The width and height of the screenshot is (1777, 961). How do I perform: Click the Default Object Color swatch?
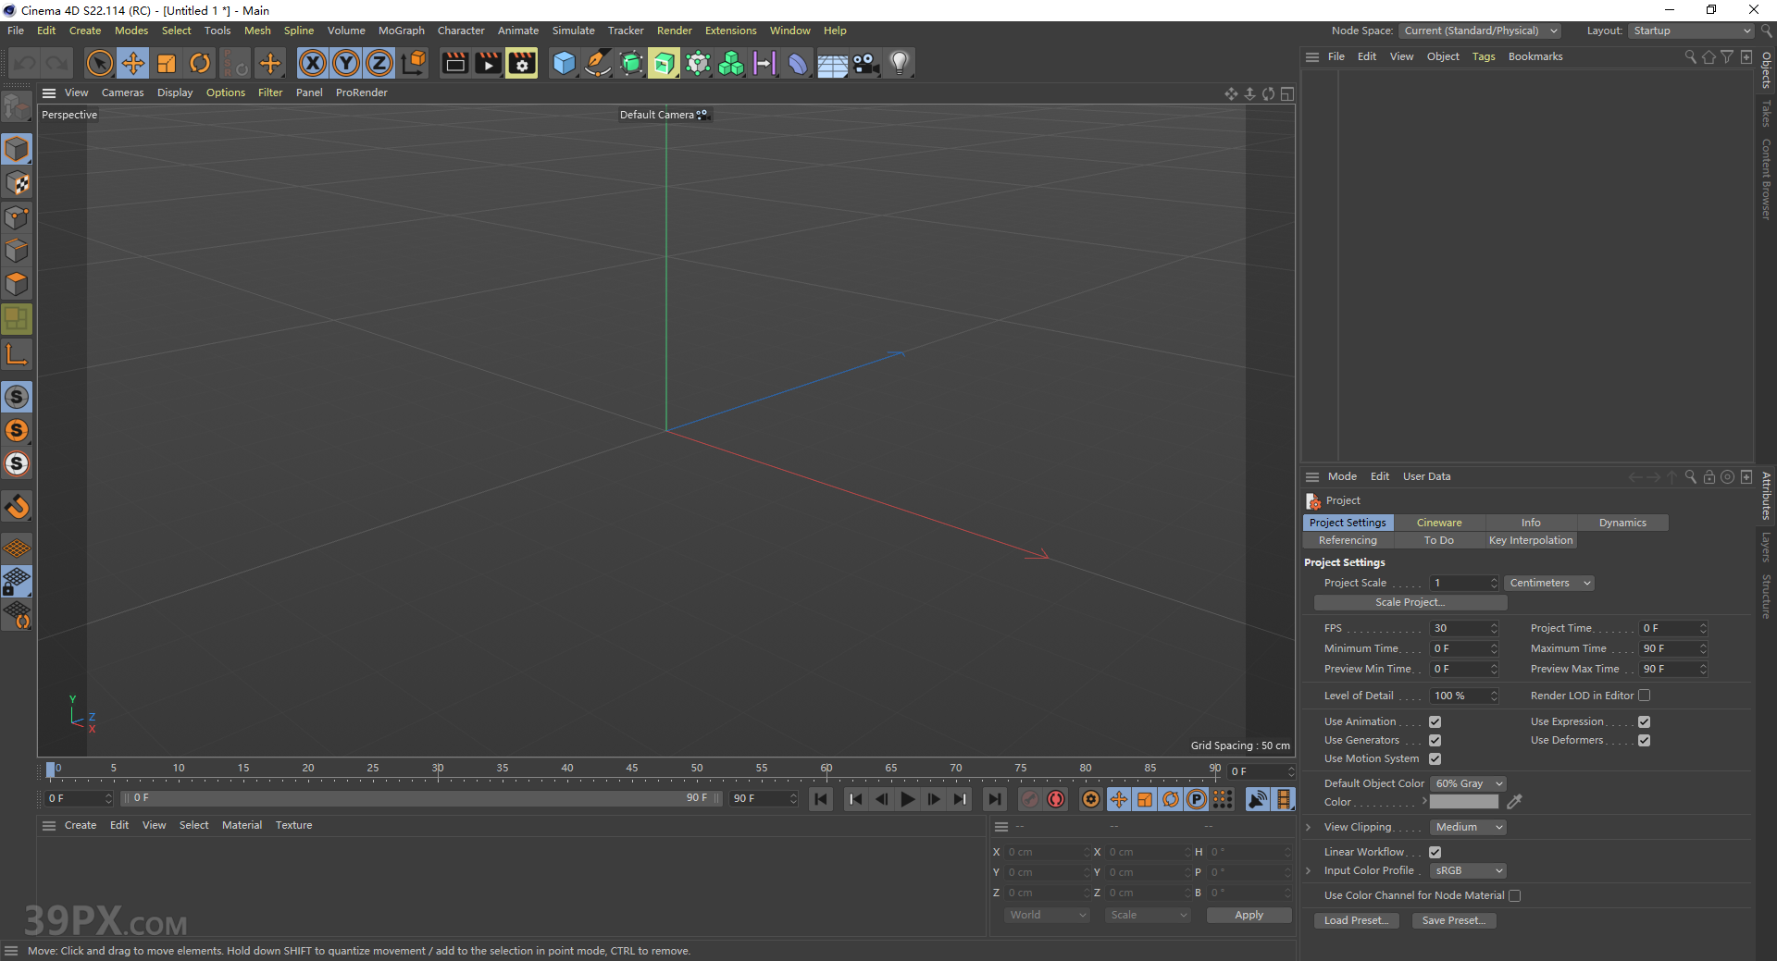(1467, 782)
